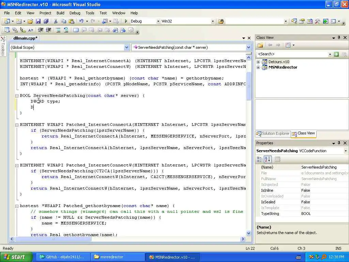Click the Uncomment Selected Lines icon
The width and height of the screenshot is (349, 262).
tap(66, 30)
